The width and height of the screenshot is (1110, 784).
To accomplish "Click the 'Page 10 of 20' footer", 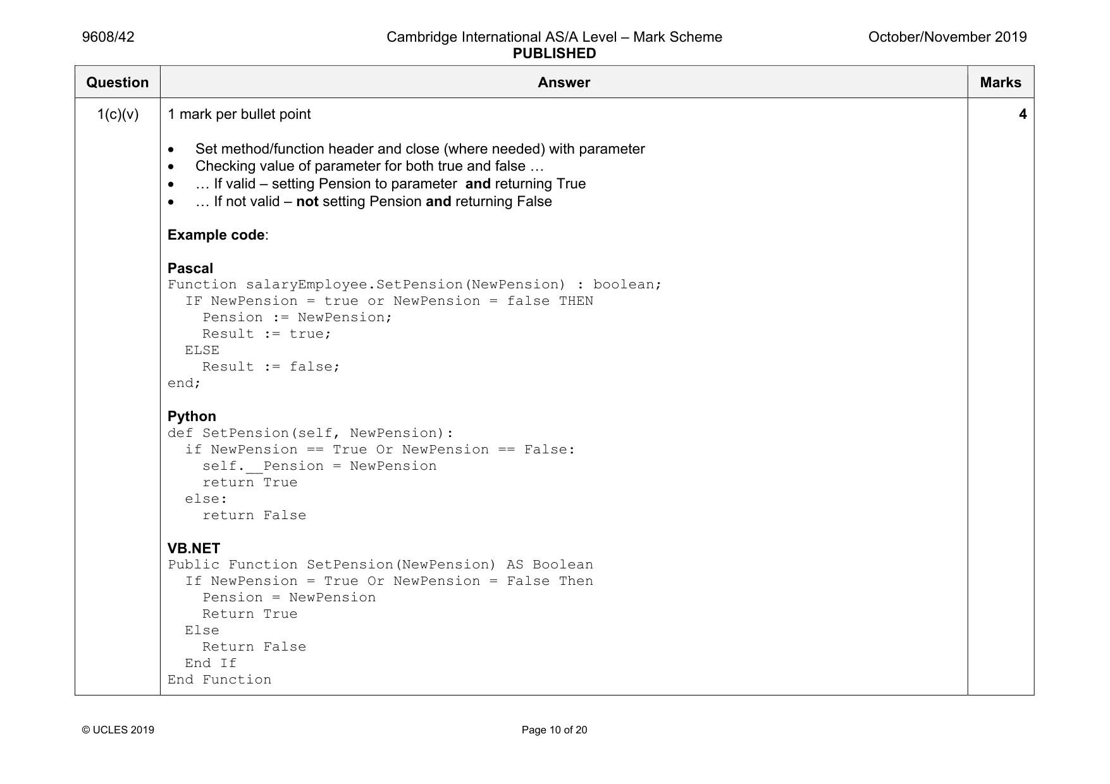I will (x=554, y=730).
